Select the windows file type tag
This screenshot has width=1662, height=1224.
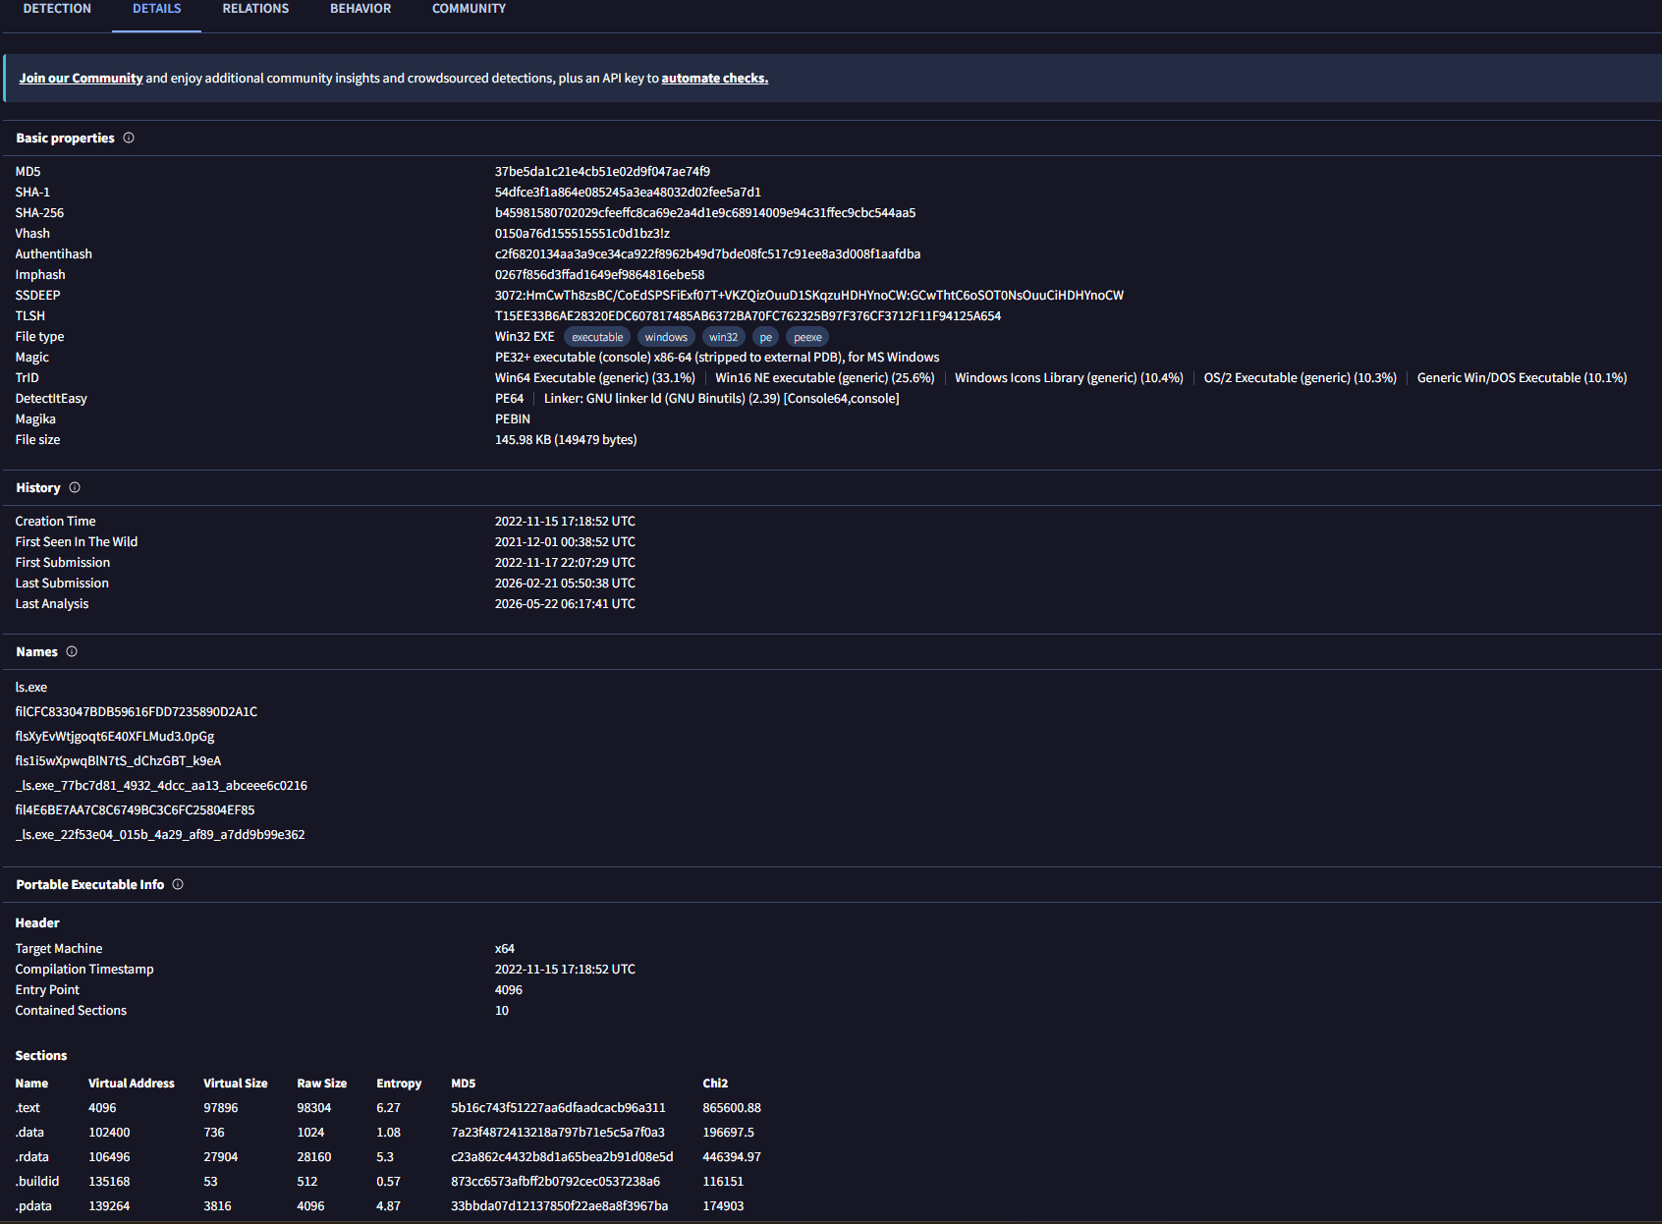[x=666, y=337]
